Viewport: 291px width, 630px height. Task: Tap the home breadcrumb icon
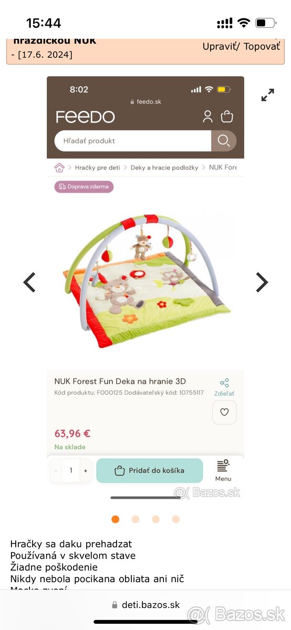coord(59,167)
